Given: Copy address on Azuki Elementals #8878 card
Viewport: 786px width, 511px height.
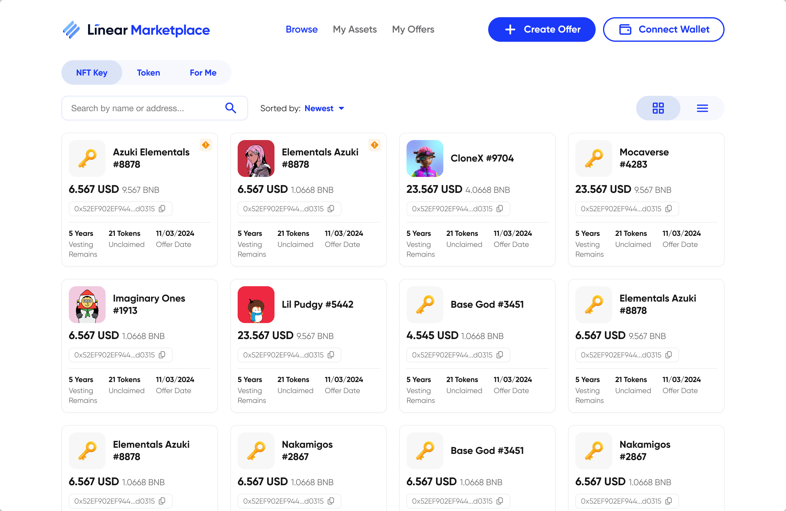Looking at the screenshot, I should (162, 209).
